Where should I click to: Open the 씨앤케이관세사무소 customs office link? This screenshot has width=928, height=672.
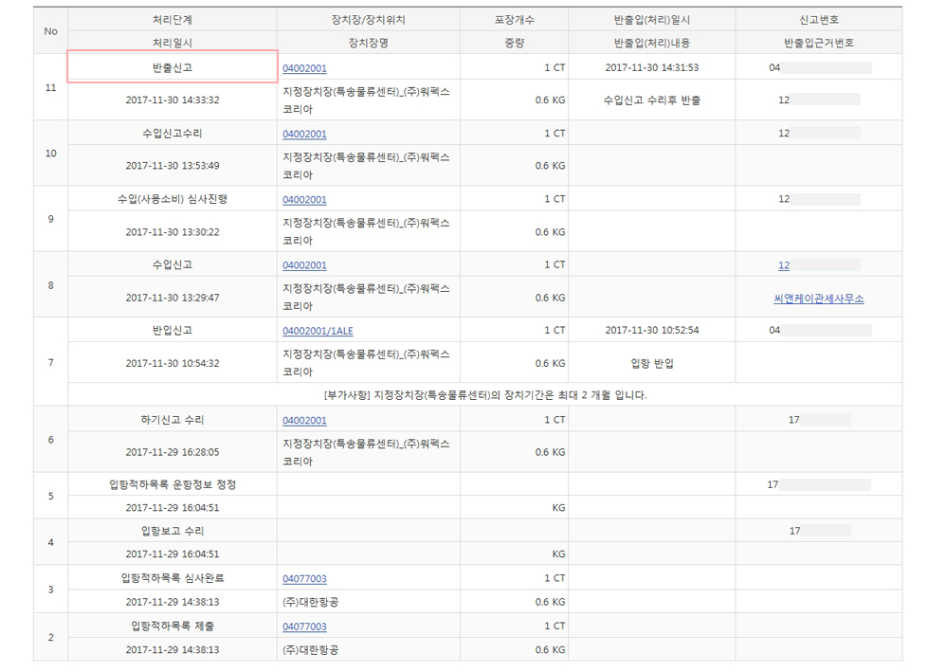818,299
